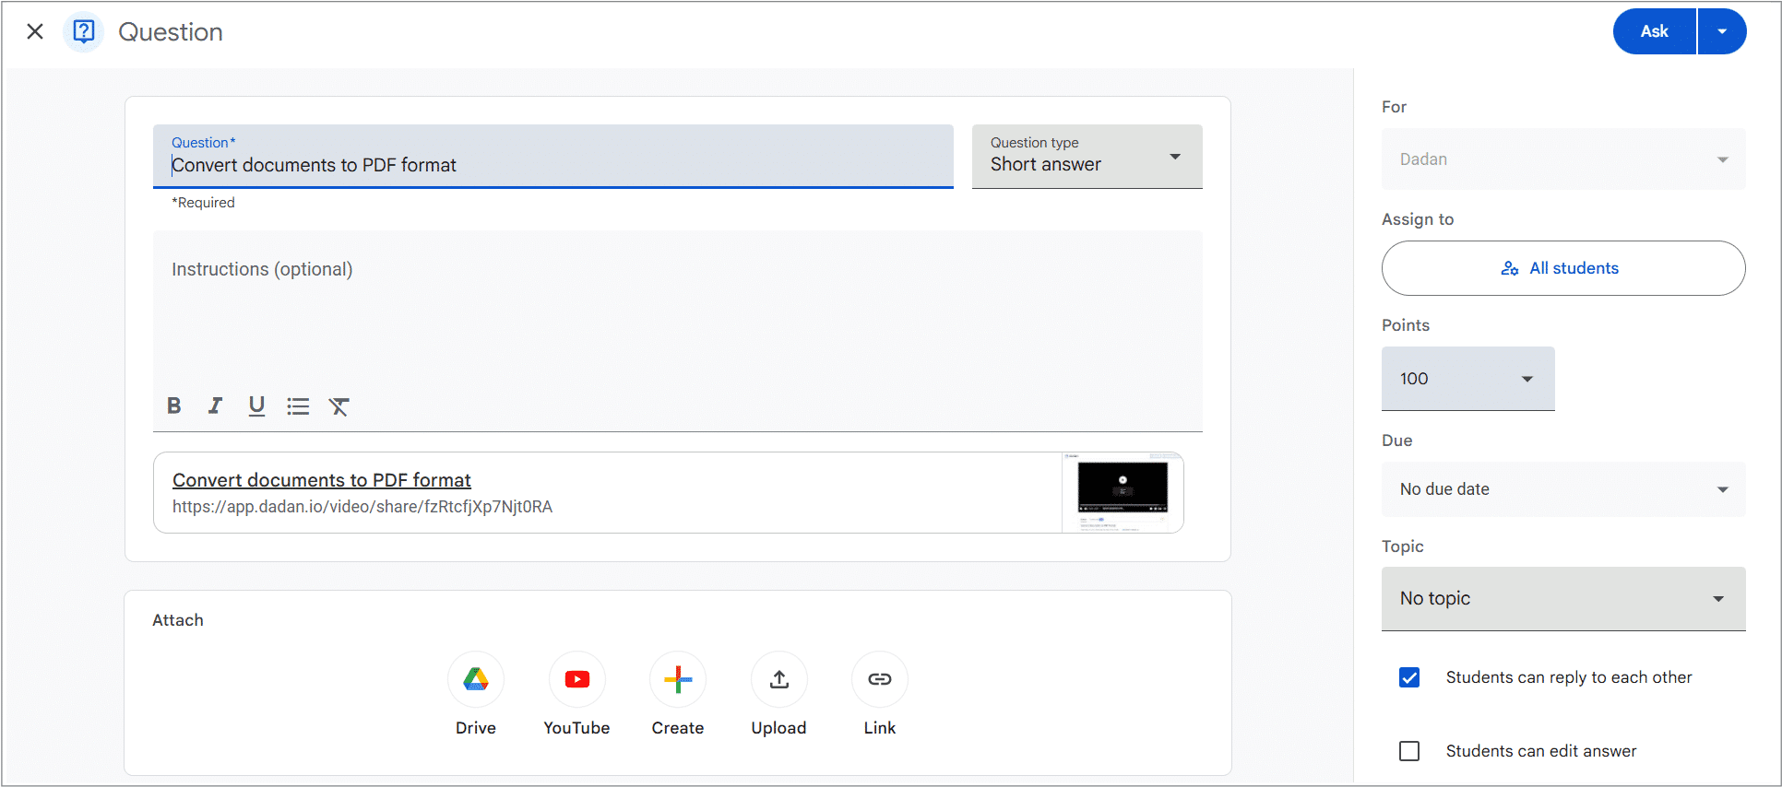Open the Question type dropdown
Screen dimensions: 1782x787
[x=1087, y=157]
